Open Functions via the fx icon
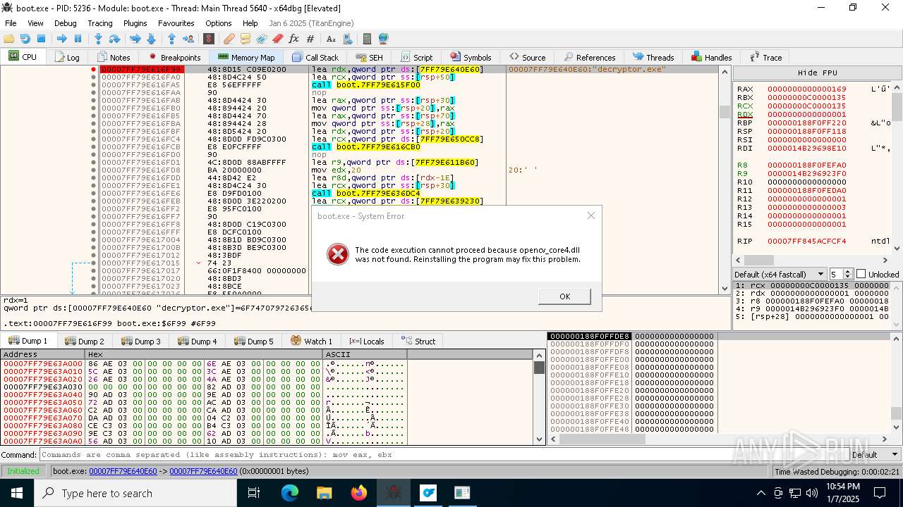Viewport: 903px width, 507px height. point(294,39)
